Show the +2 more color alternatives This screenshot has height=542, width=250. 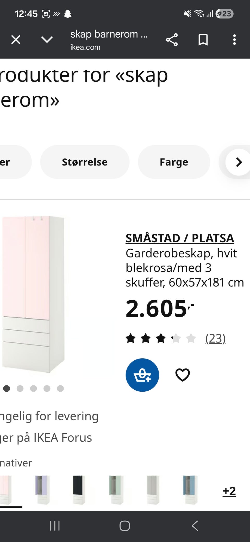(229, 491)
